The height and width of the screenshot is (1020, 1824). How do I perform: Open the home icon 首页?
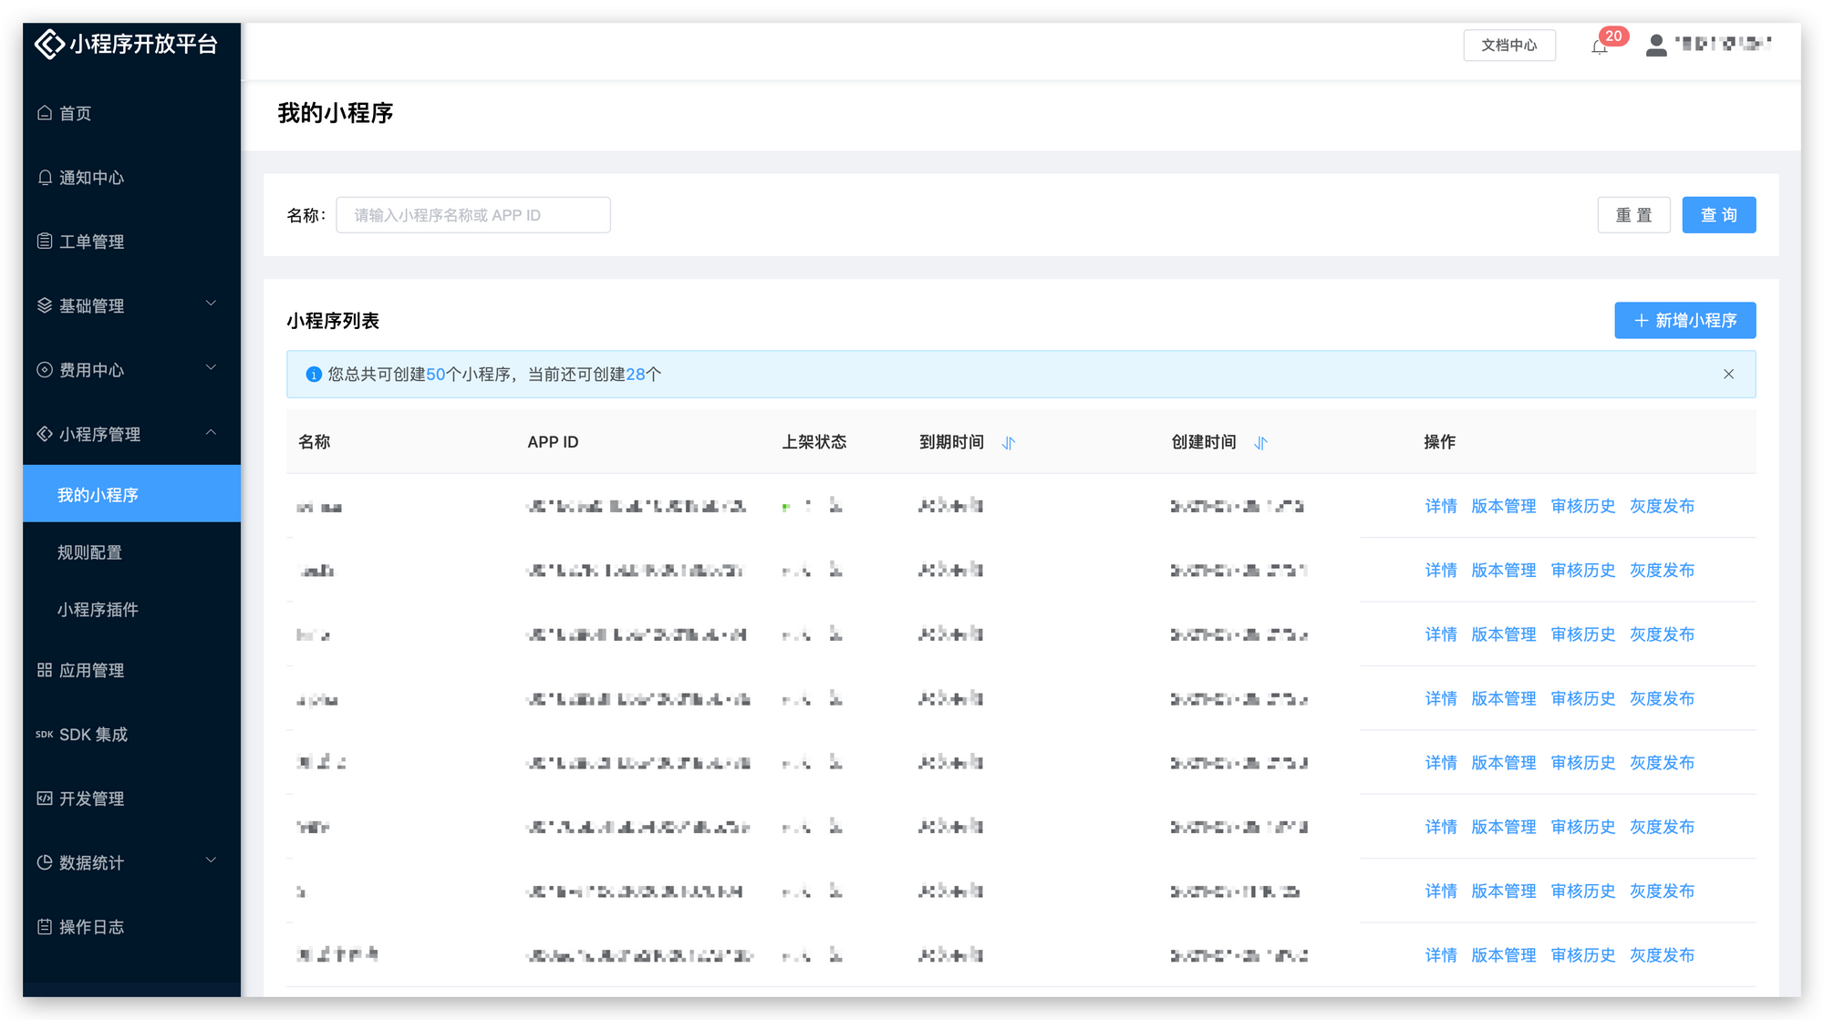tap(45, 113)
